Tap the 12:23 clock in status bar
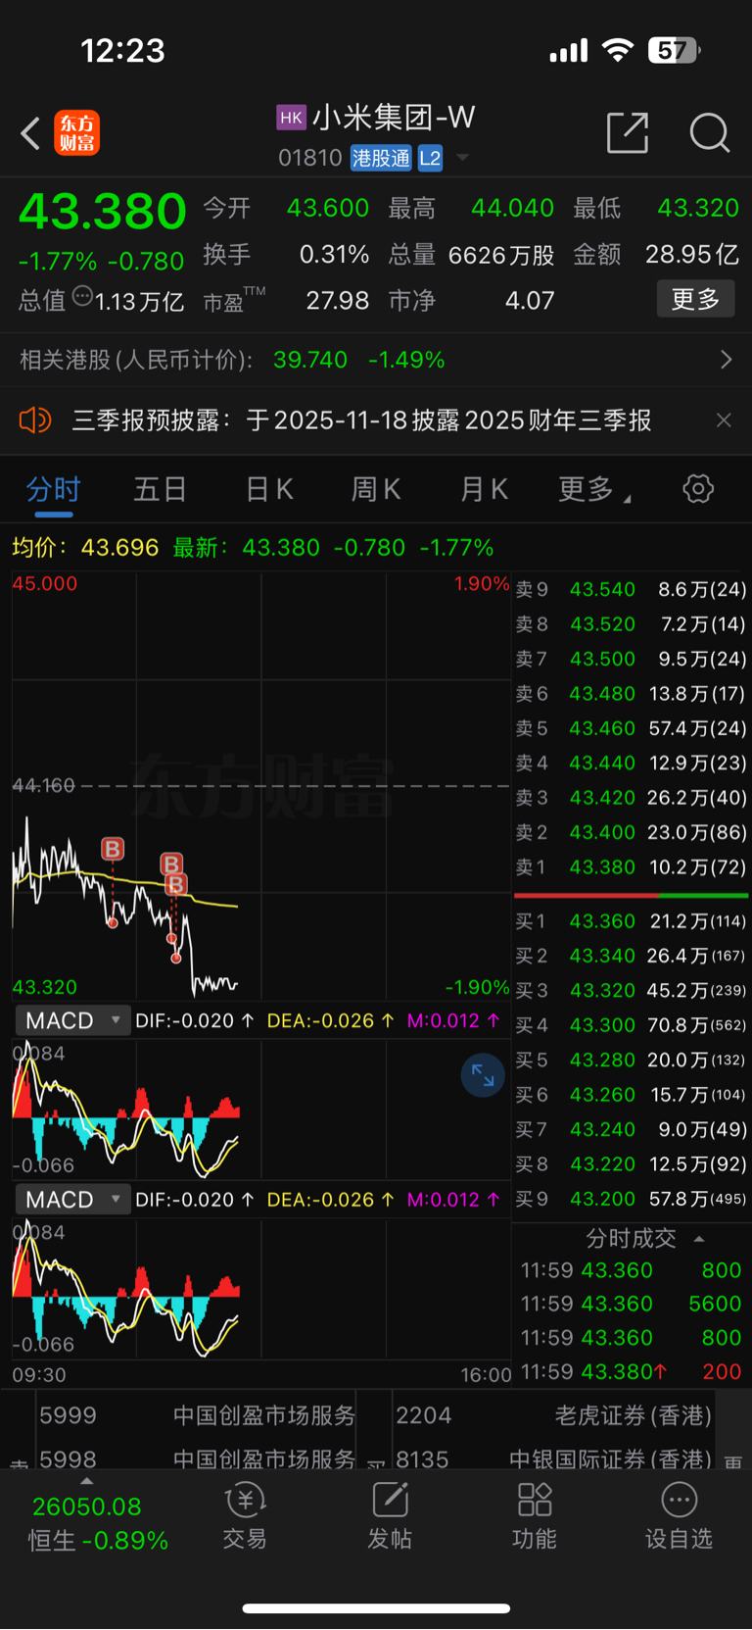This screenshot has width=752, height=1630. tap(122, 51)
